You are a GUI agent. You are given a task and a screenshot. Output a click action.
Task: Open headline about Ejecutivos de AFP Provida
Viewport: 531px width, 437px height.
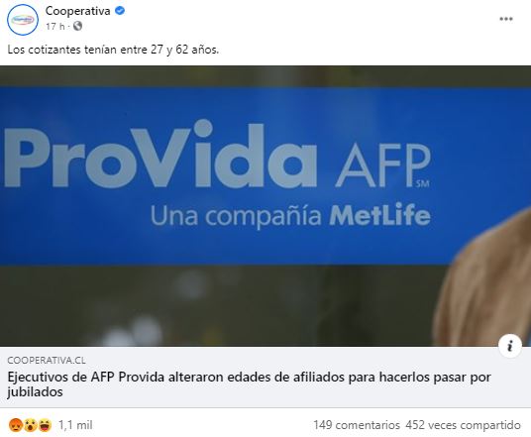click(249, 384)
